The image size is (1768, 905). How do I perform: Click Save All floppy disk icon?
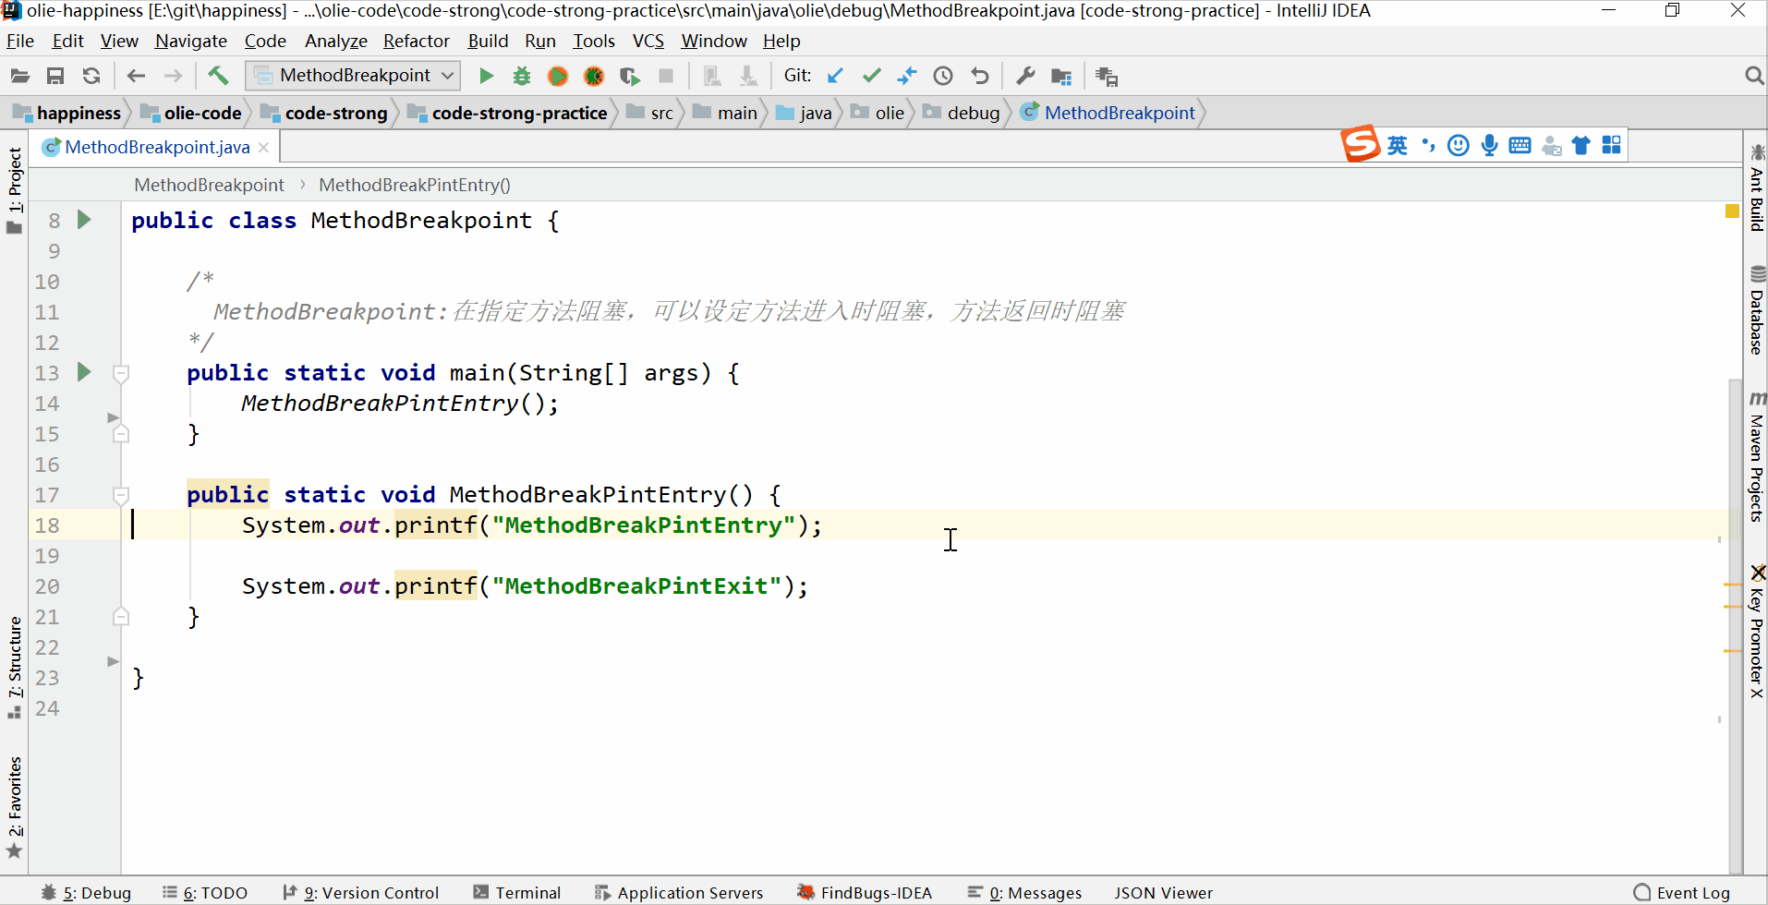point(55,76)
